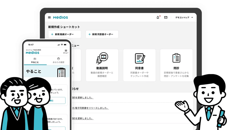Click the plus icon of 新規 同意書オーダー
Viewport: 227px width, 130px height.
click(x=89, y=34)
